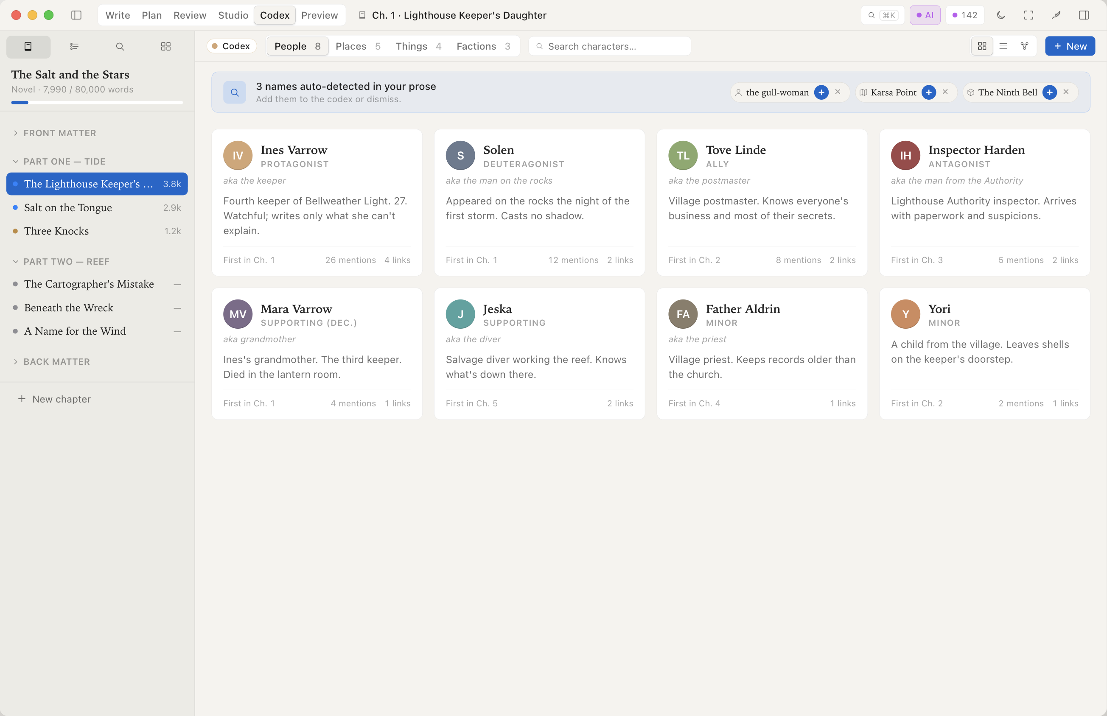Click the Codex label pill
1107x716 pixels.
[x=231, y=46]
